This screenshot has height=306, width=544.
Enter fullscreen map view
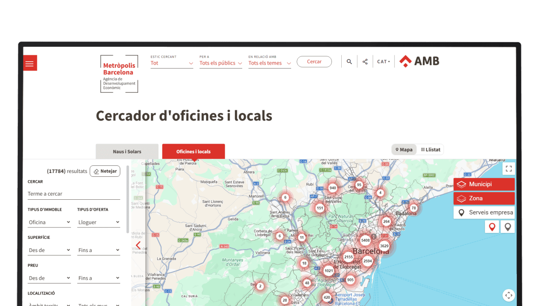click(509, 169)
